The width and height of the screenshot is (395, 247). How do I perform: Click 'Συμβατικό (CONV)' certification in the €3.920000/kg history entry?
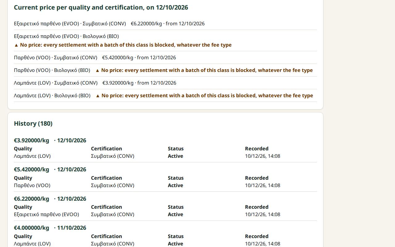[x=113, y=156]
